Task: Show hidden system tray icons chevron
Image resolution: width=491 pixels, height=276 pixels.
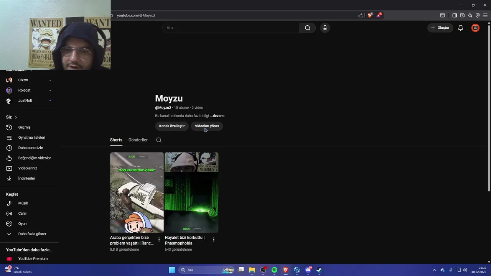Action: coord(434,270)
